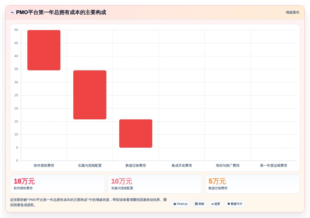Open the 18万元 软件授权费用 card
Image resolution: width=310 pixels, height=218 pixels.
(x=57, y=184)
